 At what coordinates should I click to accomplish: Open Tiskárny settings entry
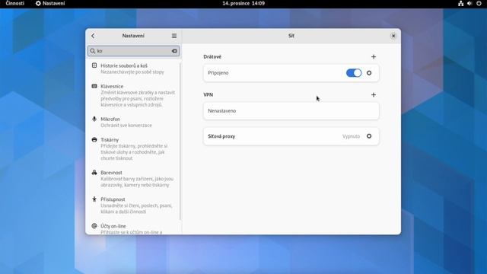click(x=134, y=149)
